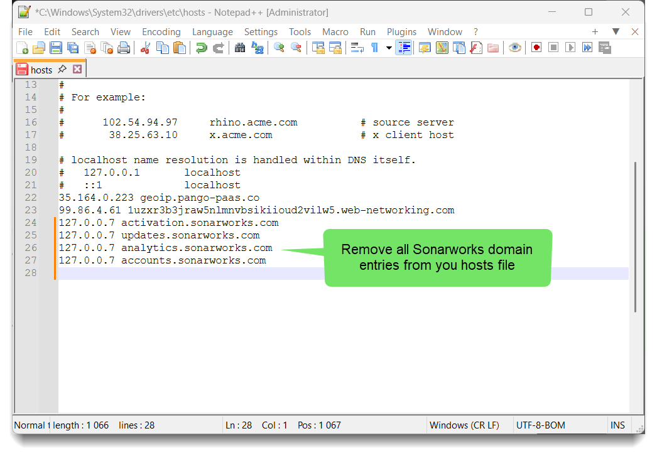This screenshot has width=657, height=458.
Task: Click the Cut scissors icon
Action: click(145, 48)
